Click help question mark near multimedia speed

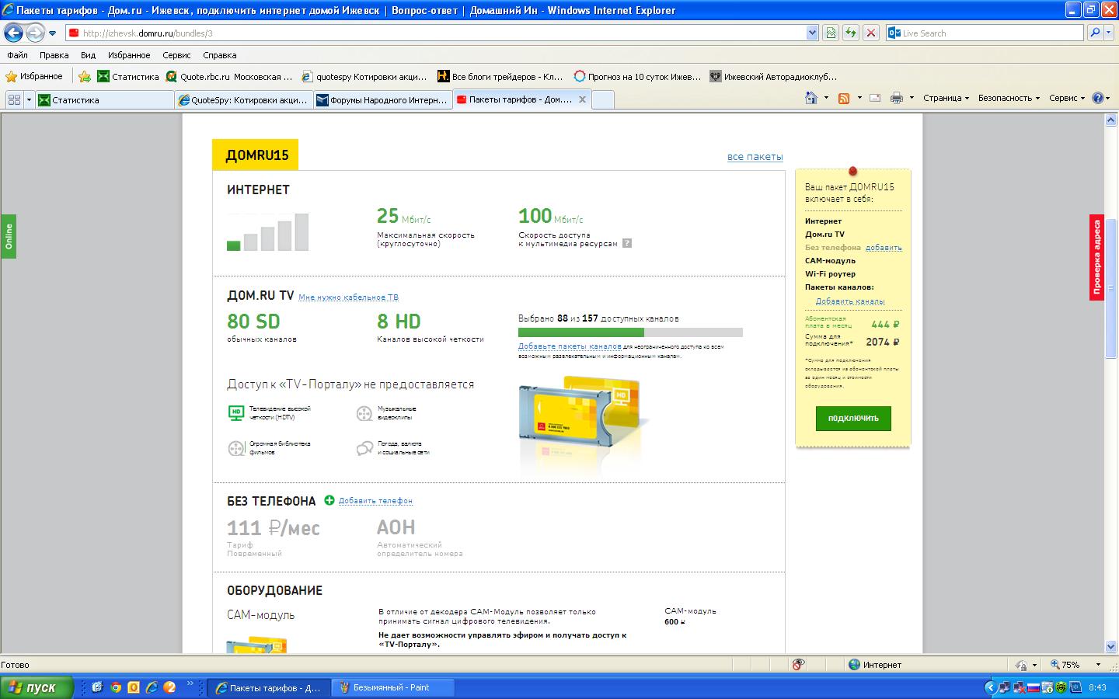coord(627,243)
